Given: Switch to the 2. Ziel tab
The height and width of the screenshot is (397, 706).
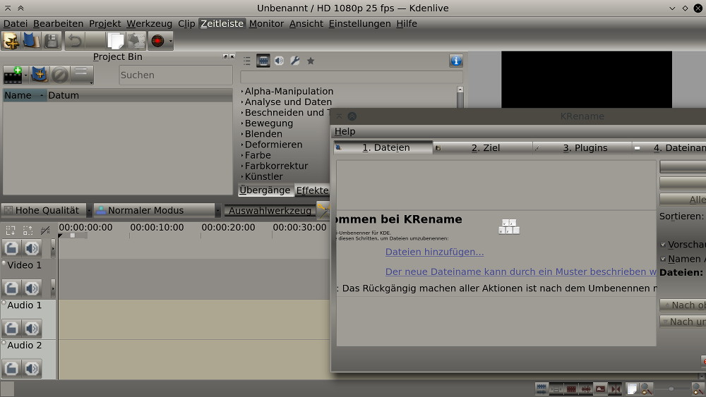Looking at the screenshot, I should tap(483, 148).
